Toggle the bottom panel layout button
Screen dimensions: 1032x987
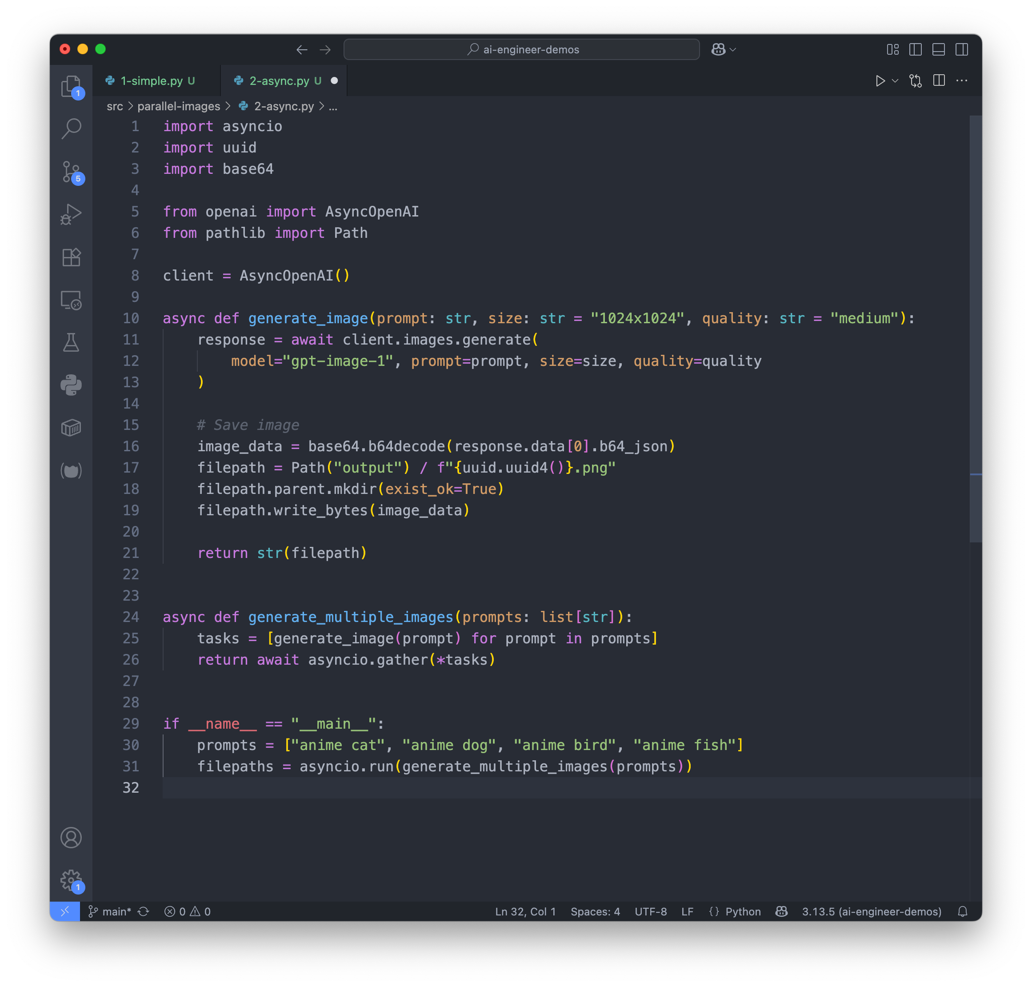pos(938,49)
